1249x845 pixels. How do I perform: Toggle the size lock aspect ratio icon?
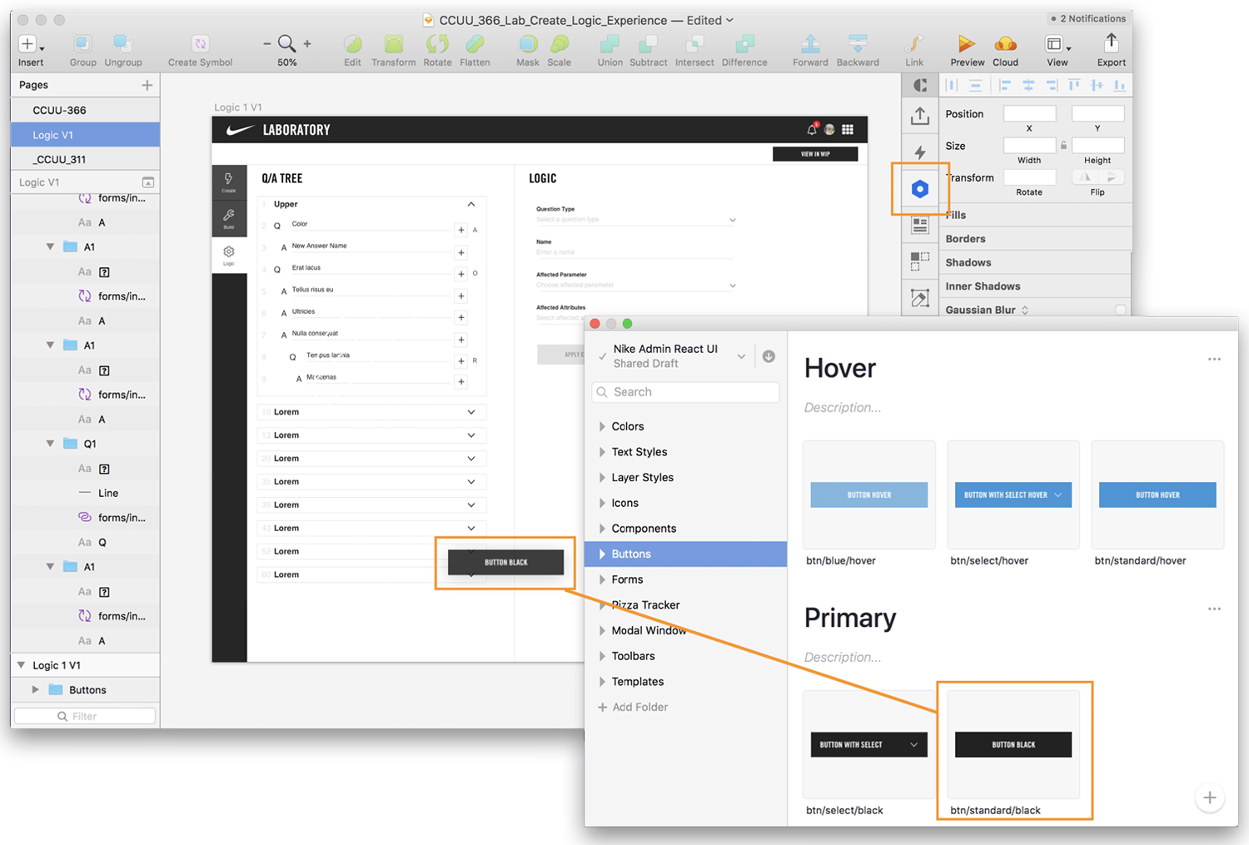pyautogui.click(x=1063, y=146)
